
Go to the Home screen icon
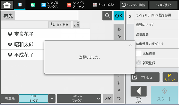(7, 5)
